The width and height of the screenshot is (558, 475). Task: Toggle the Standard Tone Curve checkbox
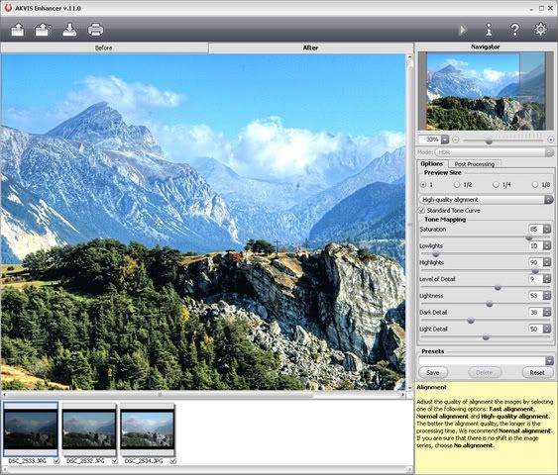pos(422,211)
